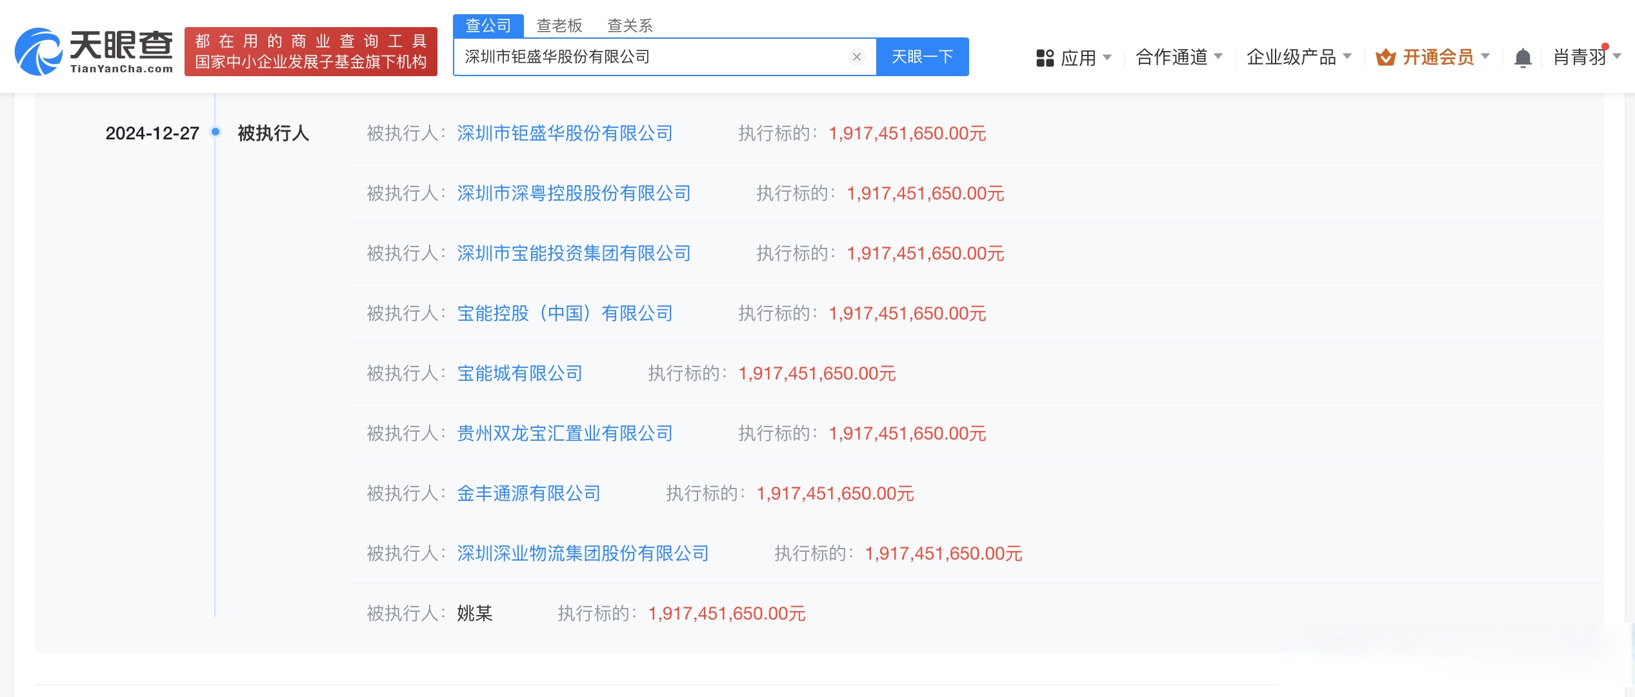Open the 应用 app grid icon
1635x697 pixels.
[1045, 57]
